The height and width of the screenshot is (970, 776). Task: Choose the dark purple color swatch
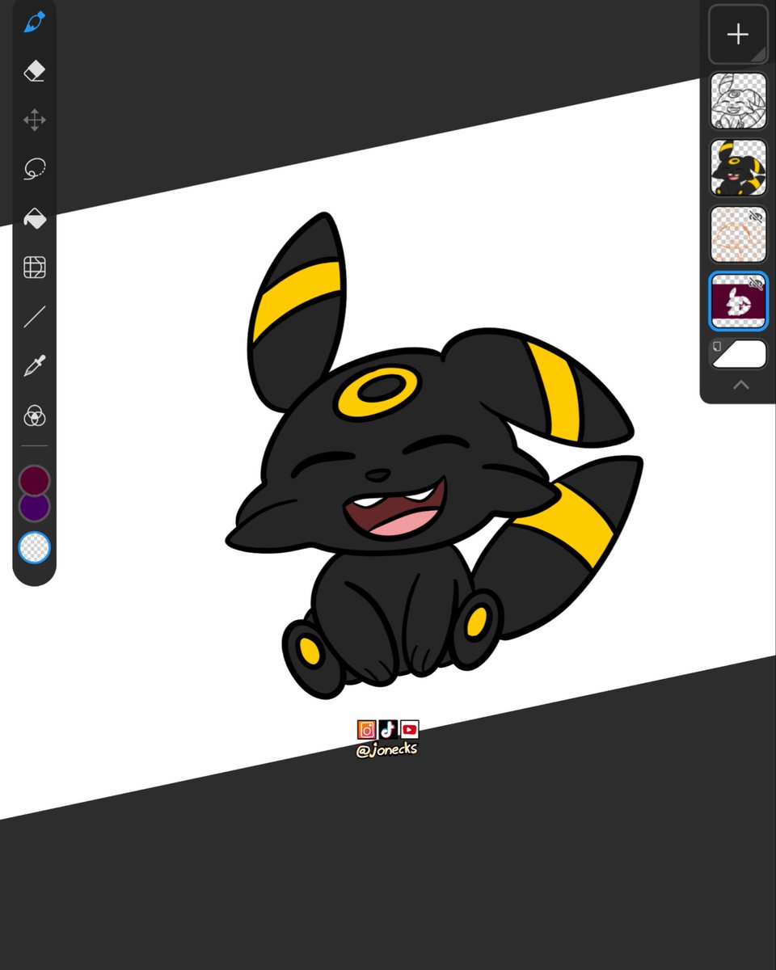tap(34, 508)
